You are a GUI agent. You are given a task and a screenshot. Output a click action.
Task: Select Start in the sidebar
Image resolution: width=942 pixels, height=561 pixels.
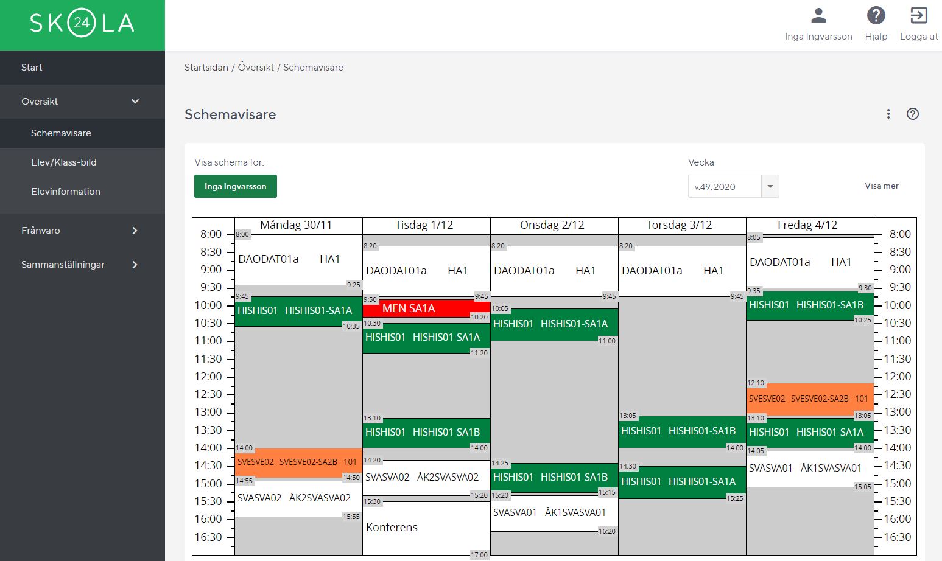coord(32,68)
